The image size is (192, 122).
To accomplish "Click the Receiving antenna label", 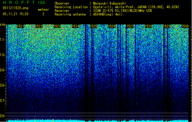I will click(70, 14).
